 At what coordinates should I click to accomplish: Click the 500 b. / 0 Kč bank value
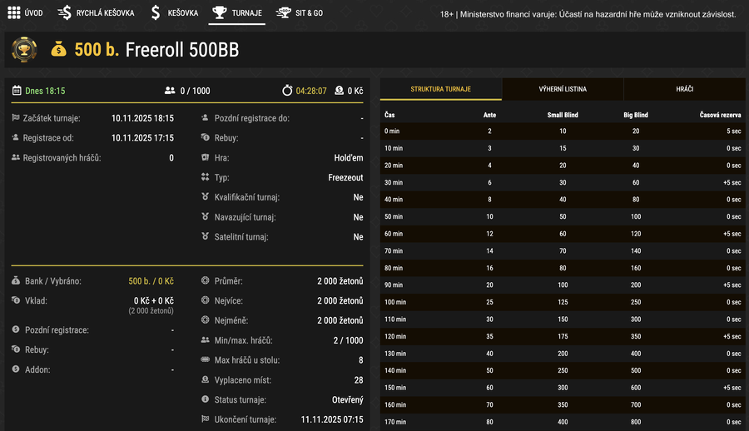tap(151, 281)
